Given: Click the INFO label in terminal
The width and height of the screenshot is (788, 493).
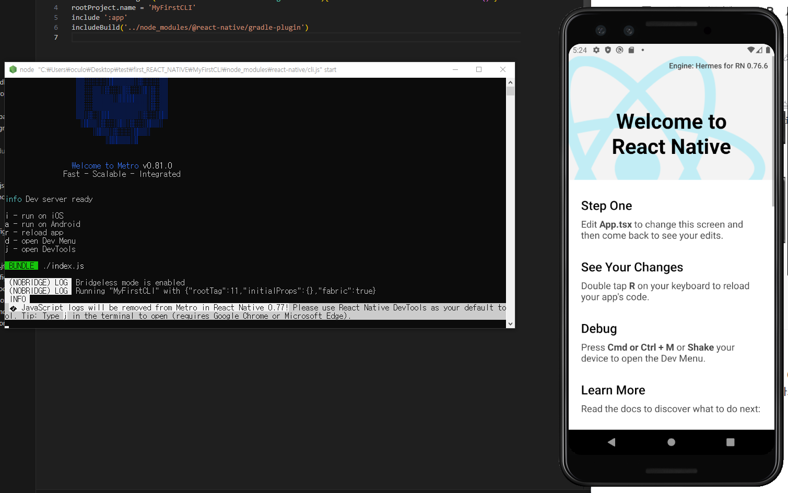Looking at the screenshot, I should pyautogui.click(x=18, y=299).
